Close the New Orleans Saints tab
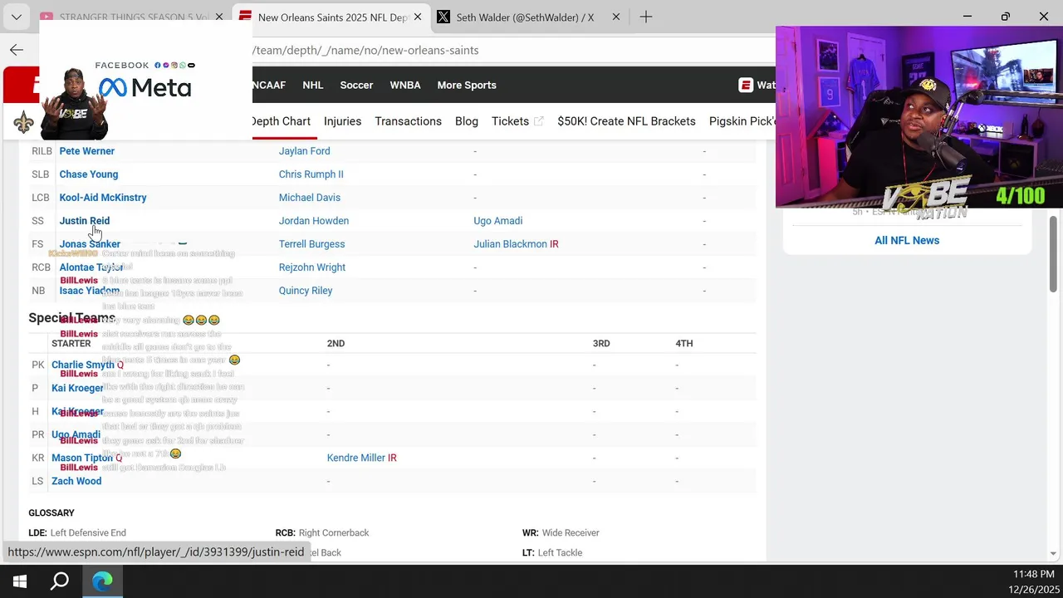Image resolution: width=1063 pixels, height=598 pixels. pyautogui.click(x=417, y=17)
